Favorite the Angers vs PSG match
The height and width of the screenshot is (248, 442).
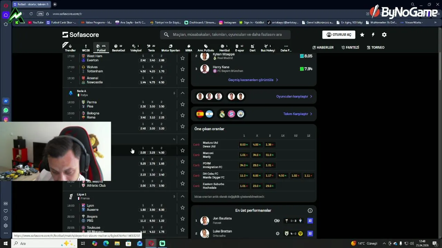click(x=183, y=219)
